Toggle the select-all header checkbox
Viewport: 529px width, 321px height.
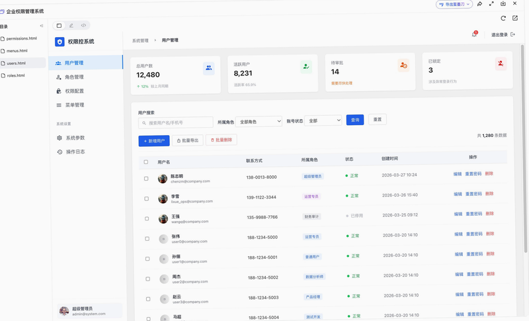[145, 162]
